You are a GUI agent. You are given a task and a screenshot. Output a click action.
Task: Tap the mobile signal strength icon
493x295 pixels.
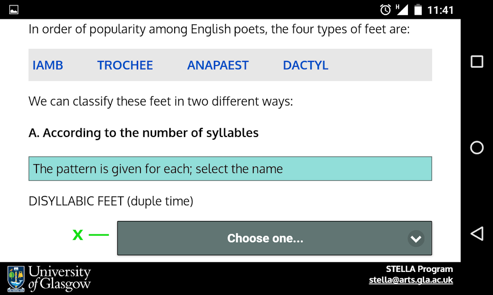click(x=402, y=10)
